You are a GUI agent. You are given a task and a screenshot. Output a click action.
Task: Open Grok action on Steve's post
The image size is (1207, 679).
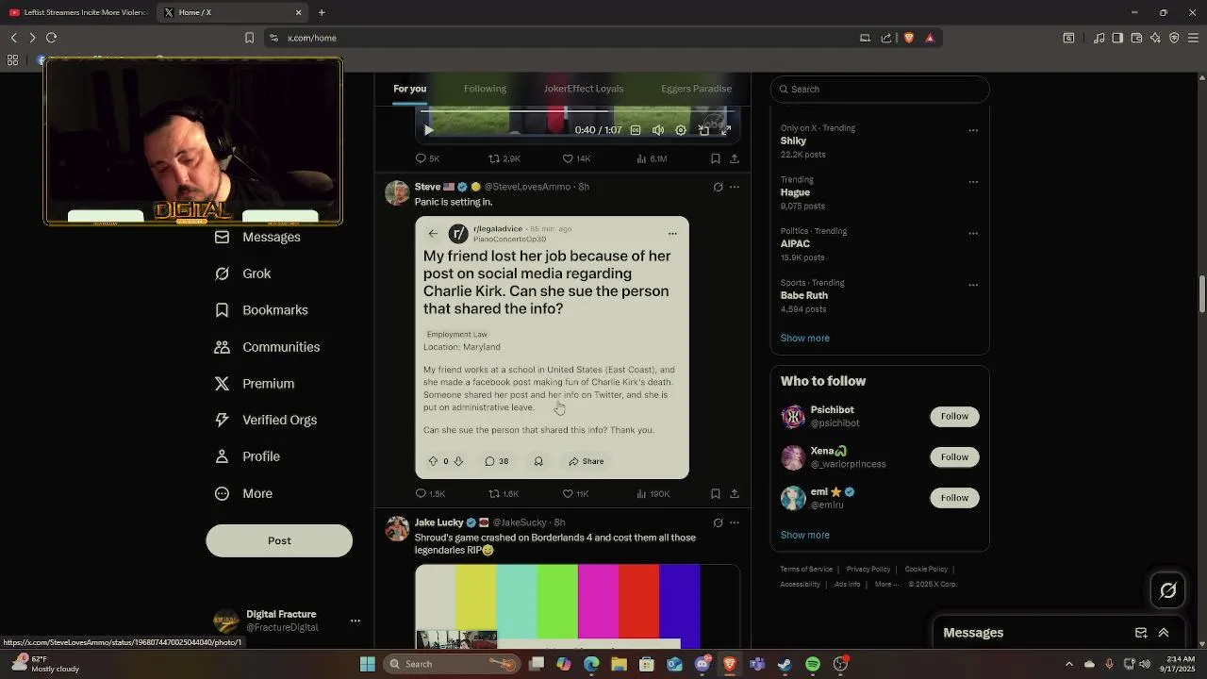(719, 187)
